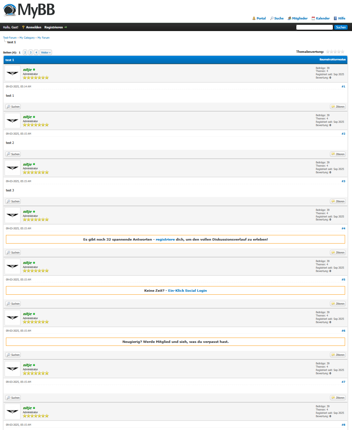Open the post #3 permalink
352x430 pixels.
point(343,181)
